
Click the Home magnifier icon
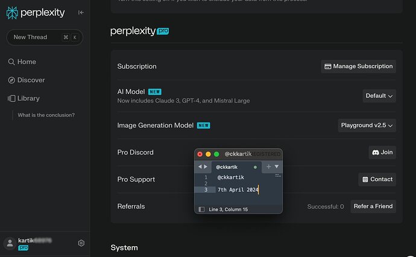(x=11, y=62)
